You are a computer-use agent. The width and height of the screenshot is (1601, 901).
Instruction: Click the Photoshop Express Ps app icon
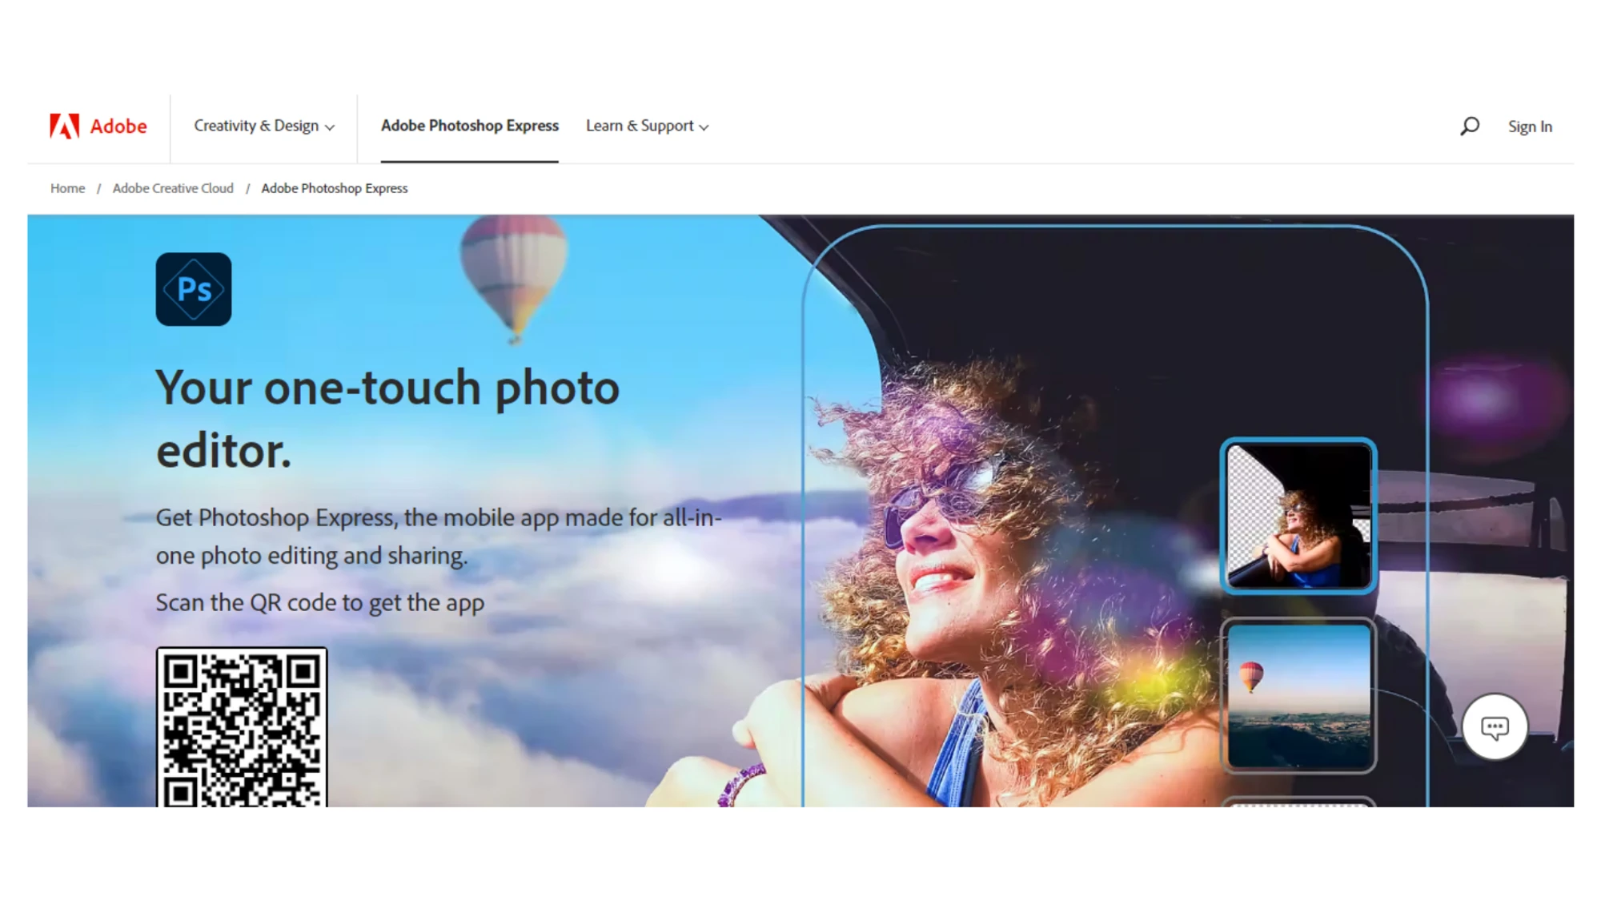[x=194, y=290]
